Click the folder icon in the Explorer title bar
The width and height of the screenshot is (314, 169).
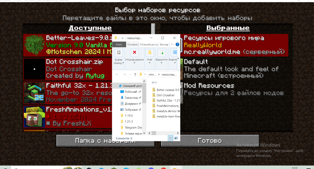point(116,38)
